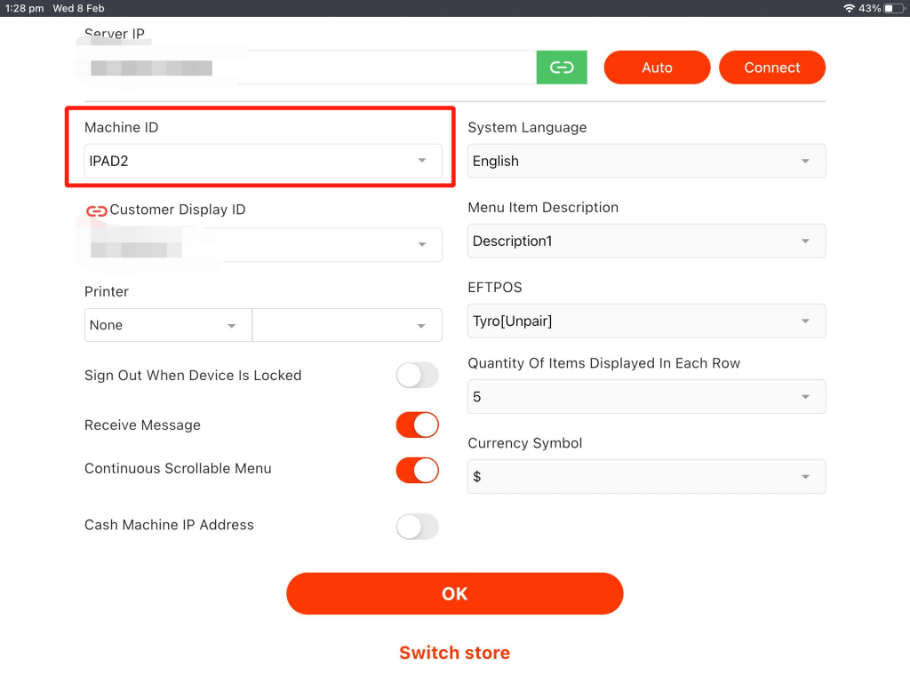Click the red link icon by Customer Display ID

coord(96,210)
